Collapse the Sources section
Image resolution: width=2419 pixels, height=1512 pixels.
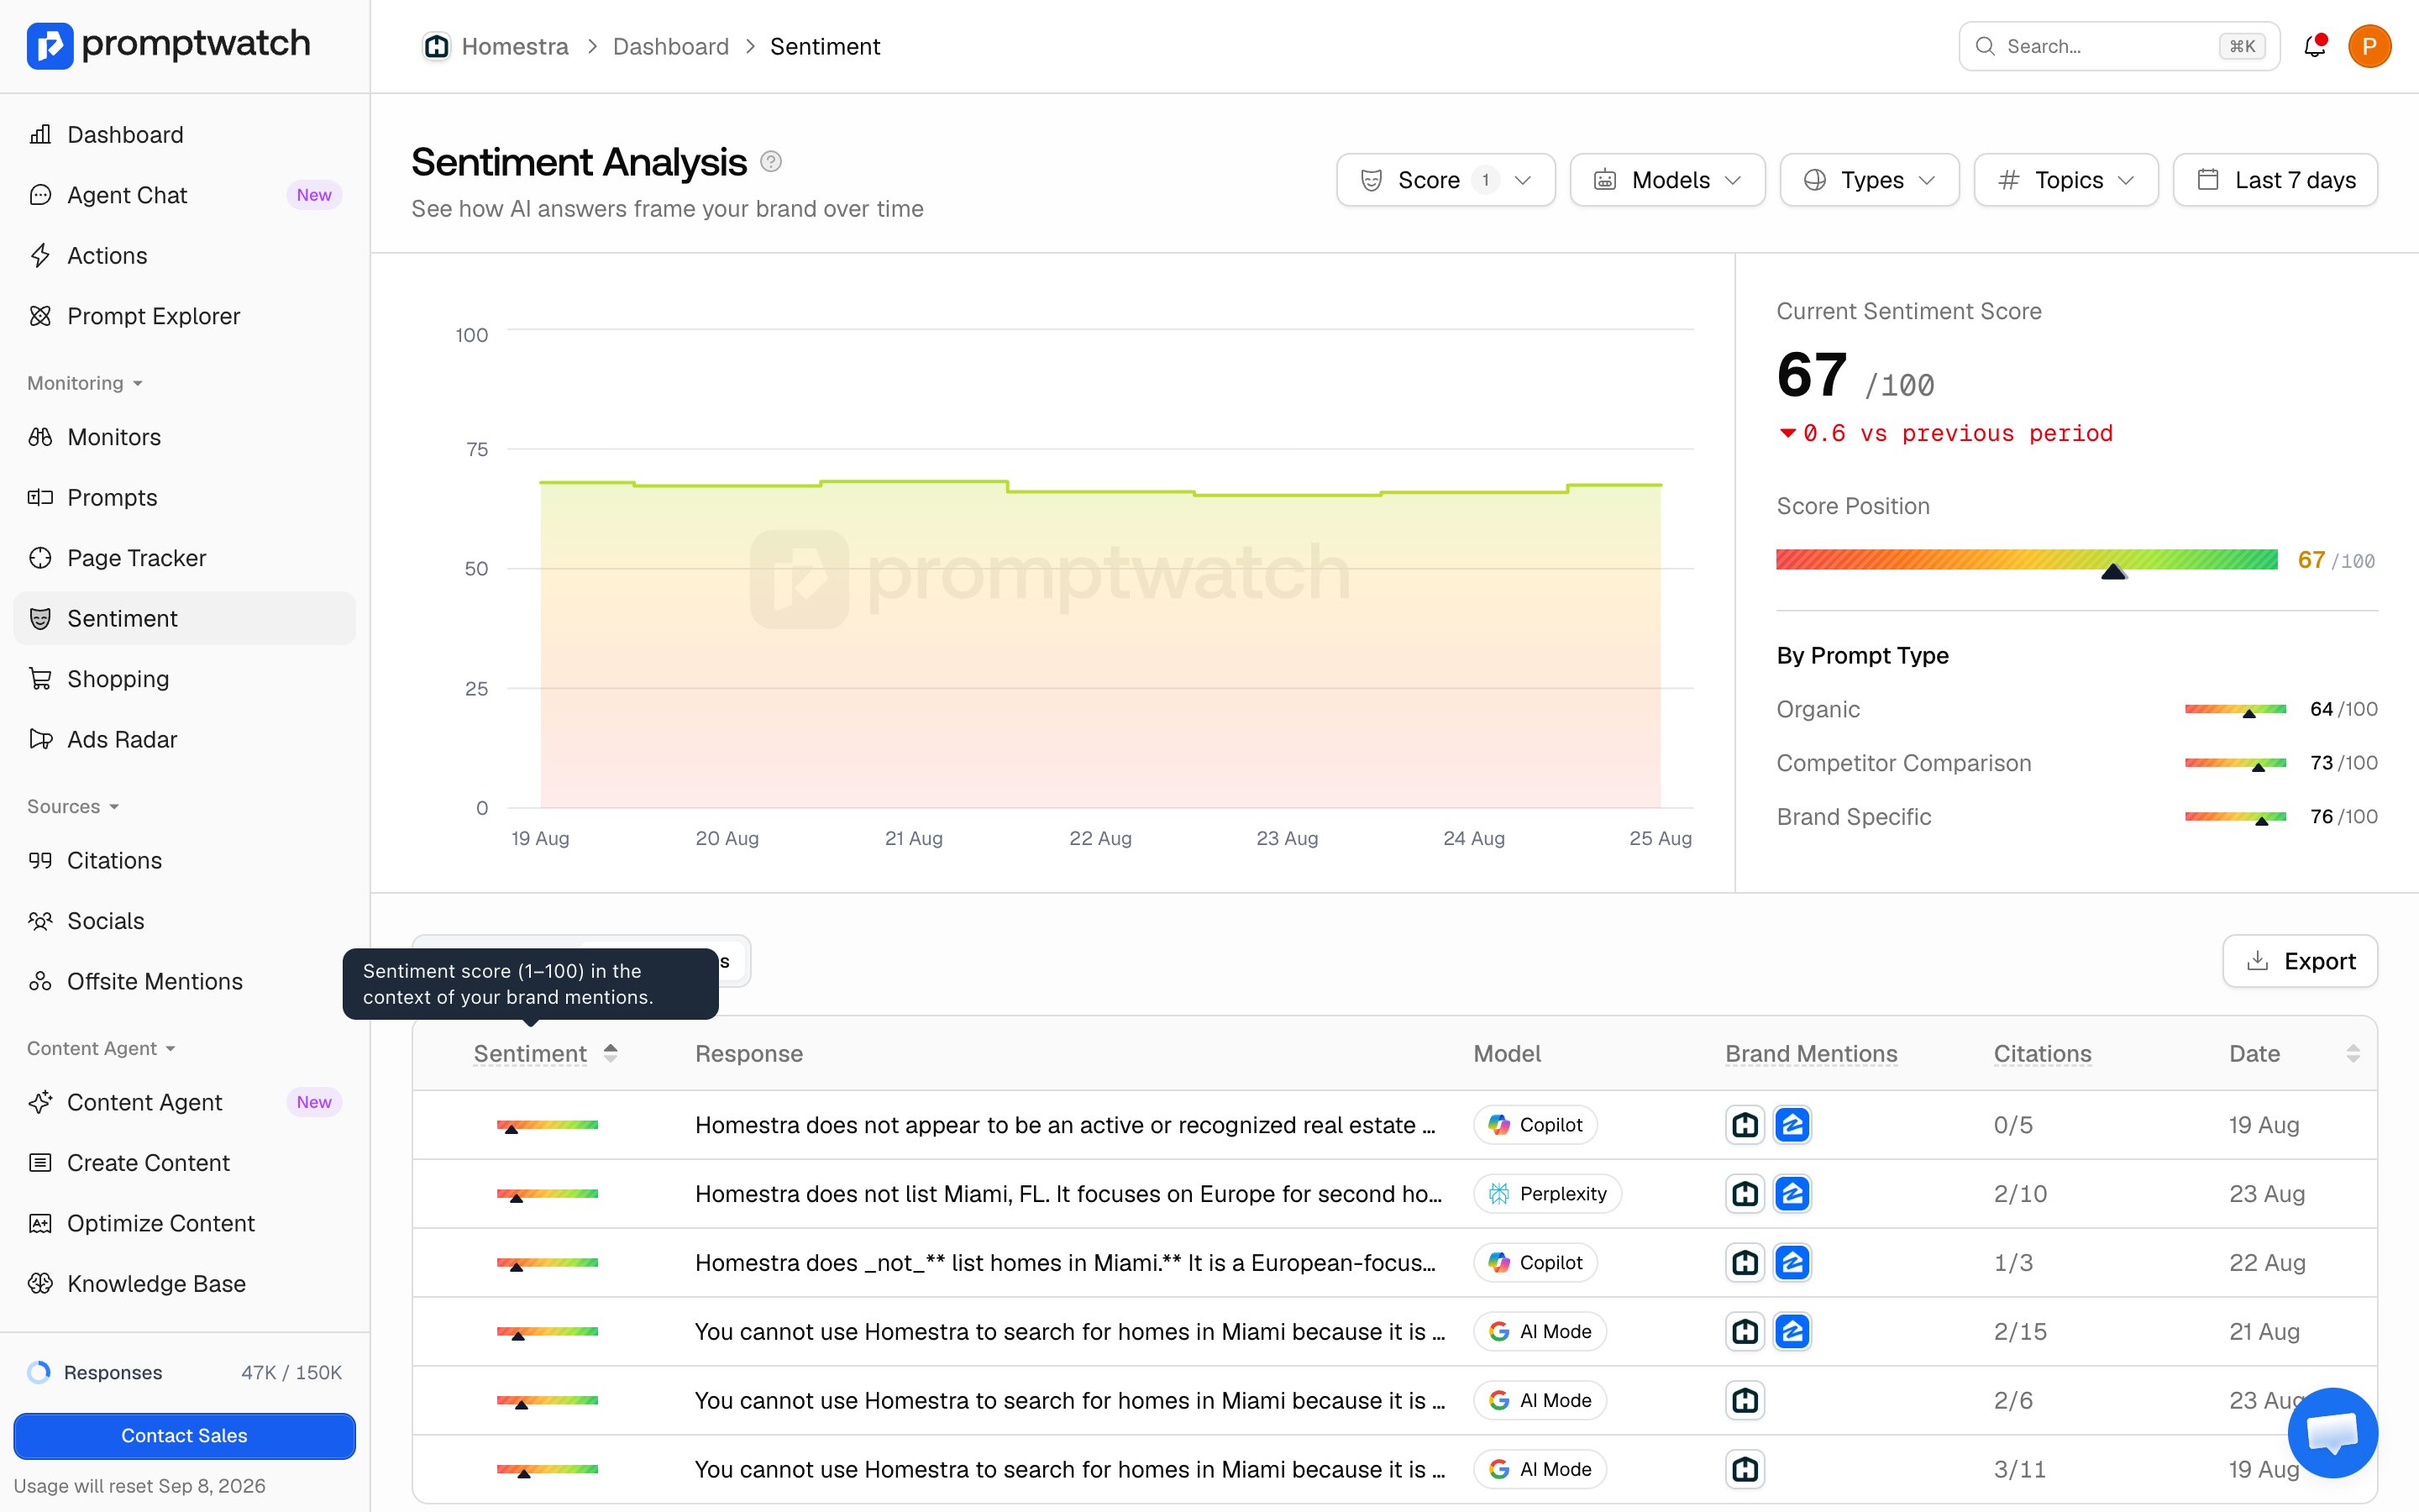click(73, 806)
